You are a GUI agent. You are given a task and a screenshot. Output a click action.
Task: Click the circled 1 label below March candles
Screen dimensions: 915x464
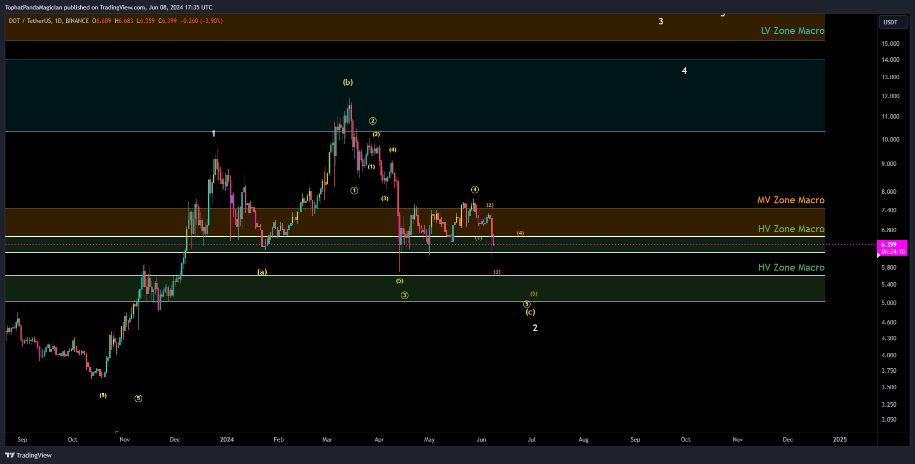tap(354, 191)
